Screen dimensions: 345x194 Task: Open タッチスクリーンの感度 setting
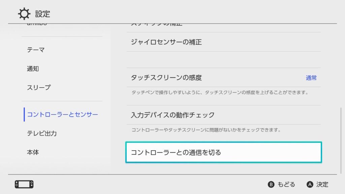tap(224, 77)
